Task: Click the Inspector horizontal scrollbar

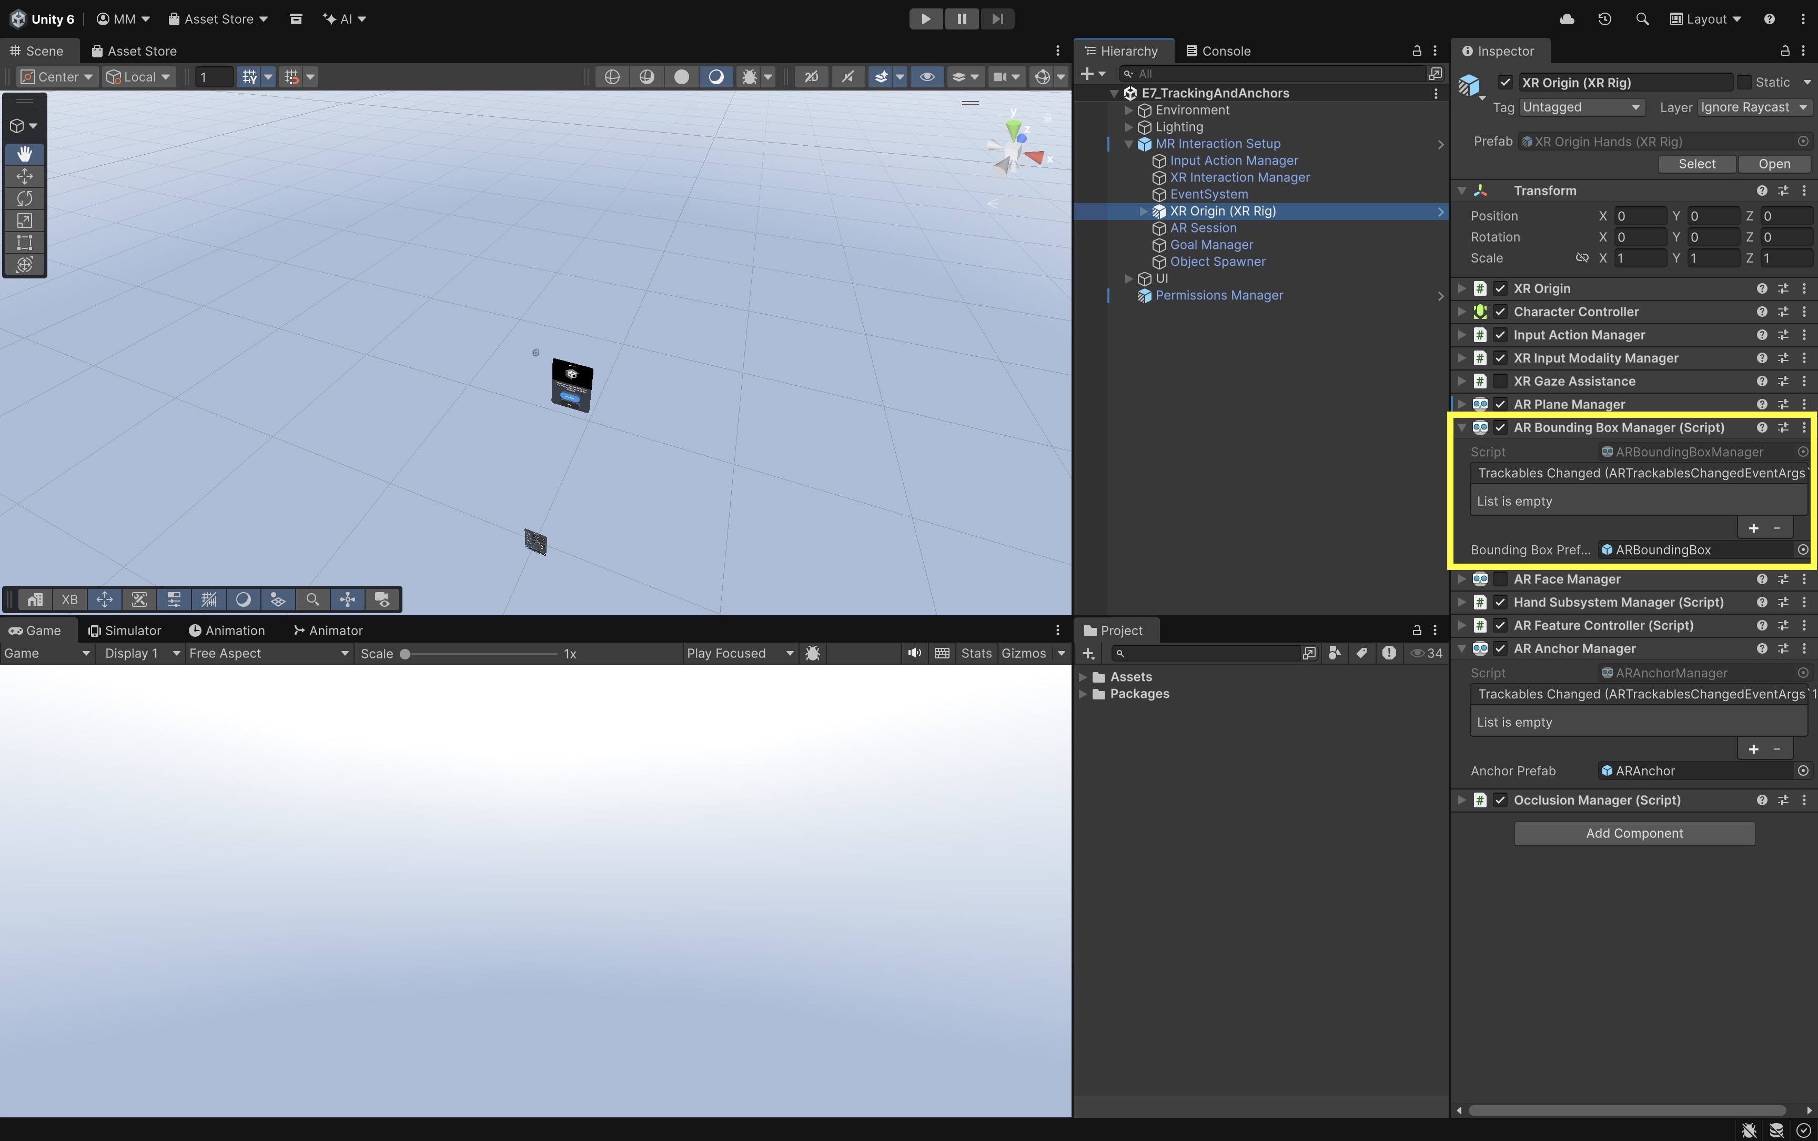Action: tap(1627, 1110)
